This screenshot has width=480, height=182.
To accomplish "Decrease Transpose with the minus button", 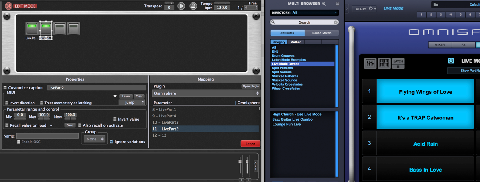I will pos(167,3).
